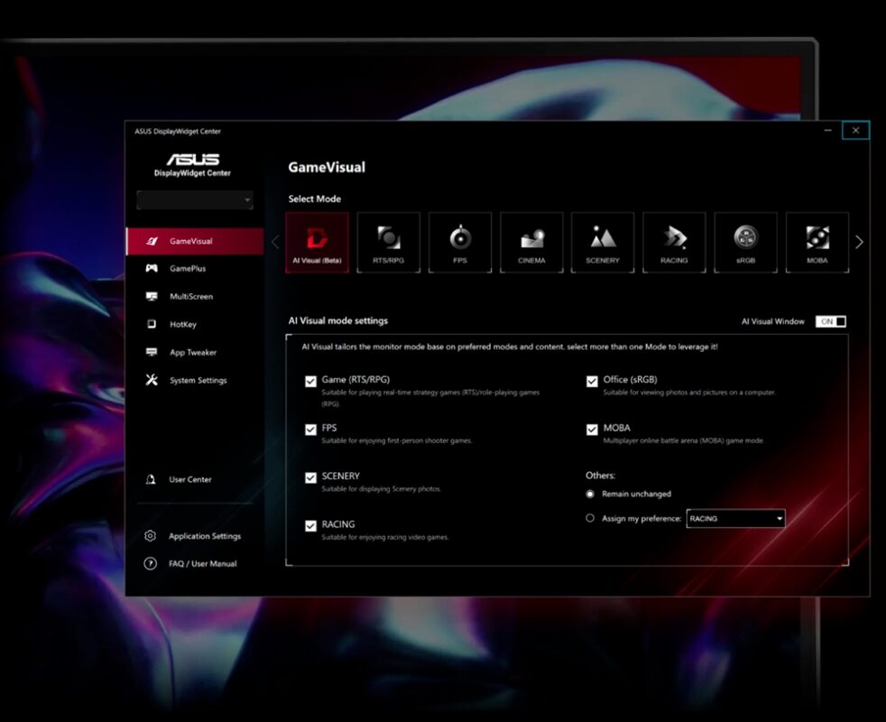Click 'ASUS DisplayWidget Center' title bar text

(x=178, y=131)
